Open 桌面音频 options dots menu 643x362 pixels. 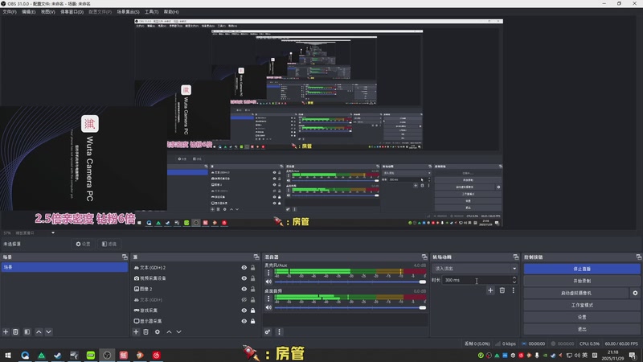tap(268, 298)
